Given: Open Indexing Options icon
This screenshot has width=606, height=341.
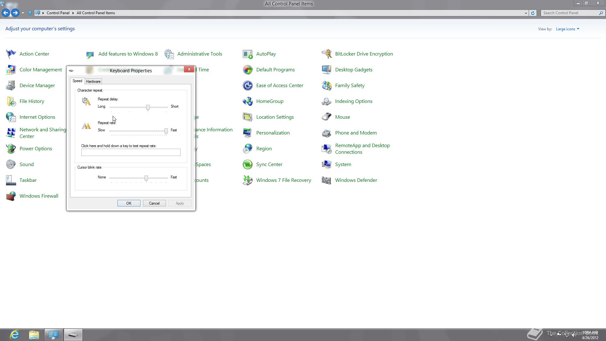Looking at the screenshot, I should tap(327, 101).
